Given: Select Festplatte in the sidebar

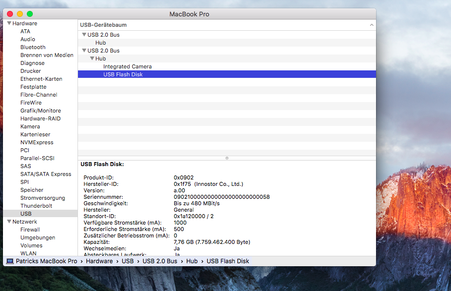Looking at the screenshot, I should coord(33,87).
